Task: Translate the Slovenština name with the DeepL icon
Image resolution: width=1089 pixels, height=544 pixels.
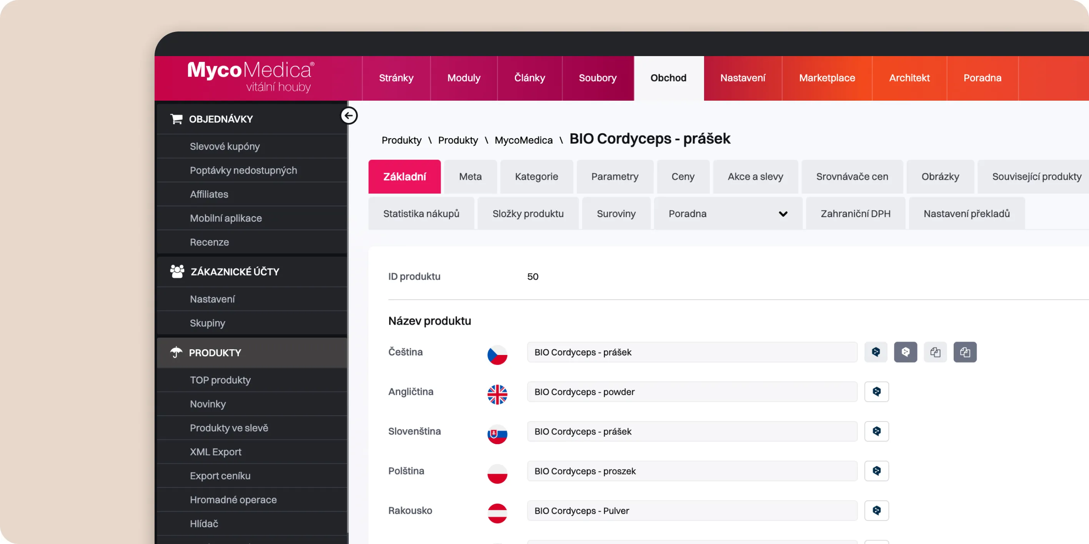Action: (x=877, y=431)
